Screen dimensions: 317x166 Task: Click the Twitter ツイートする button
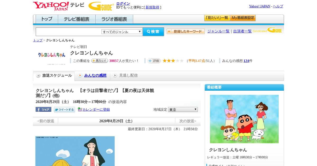pyautogui.click(x=64, y=110)
